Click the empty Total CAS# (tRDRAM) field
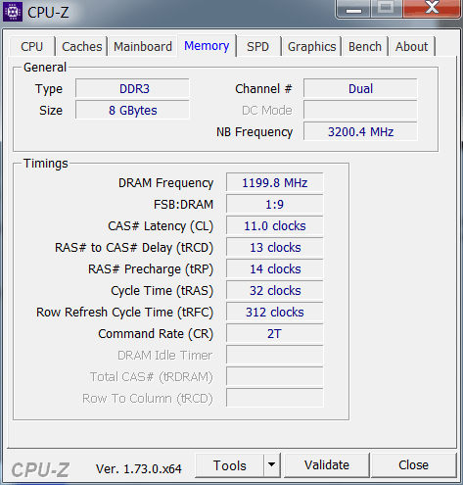The image size is (463, 485). coord(275,377)
